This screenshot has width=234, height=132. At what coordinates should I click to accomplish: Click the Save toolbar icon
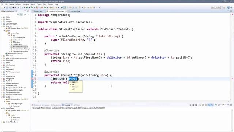[x=7, y=7]
